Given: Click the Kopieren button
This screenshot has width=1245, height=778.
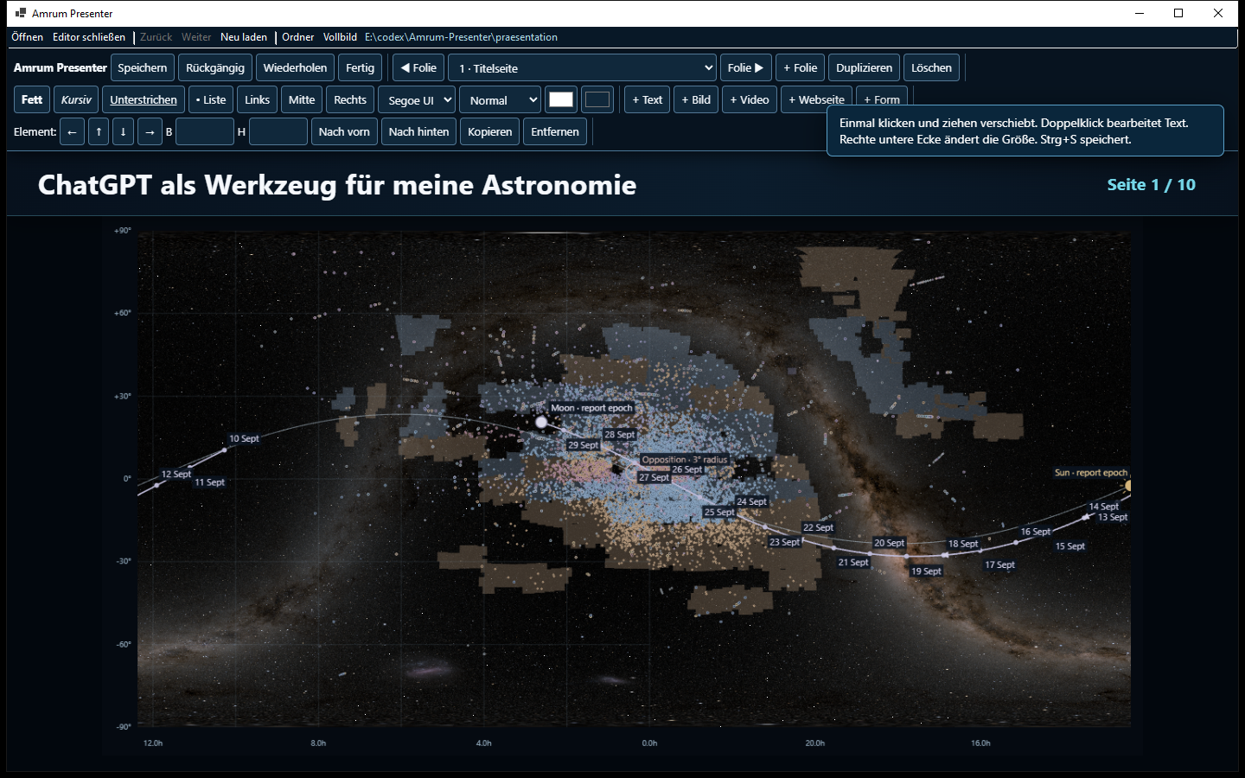Looking at the screenshot, I should tap(490, 132).
